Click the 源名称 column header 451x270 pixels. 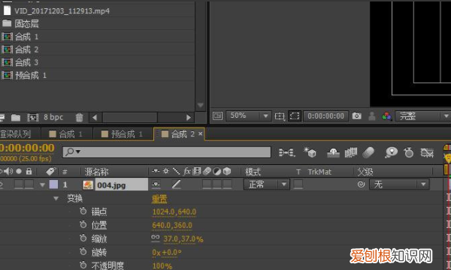pos(97,172)
